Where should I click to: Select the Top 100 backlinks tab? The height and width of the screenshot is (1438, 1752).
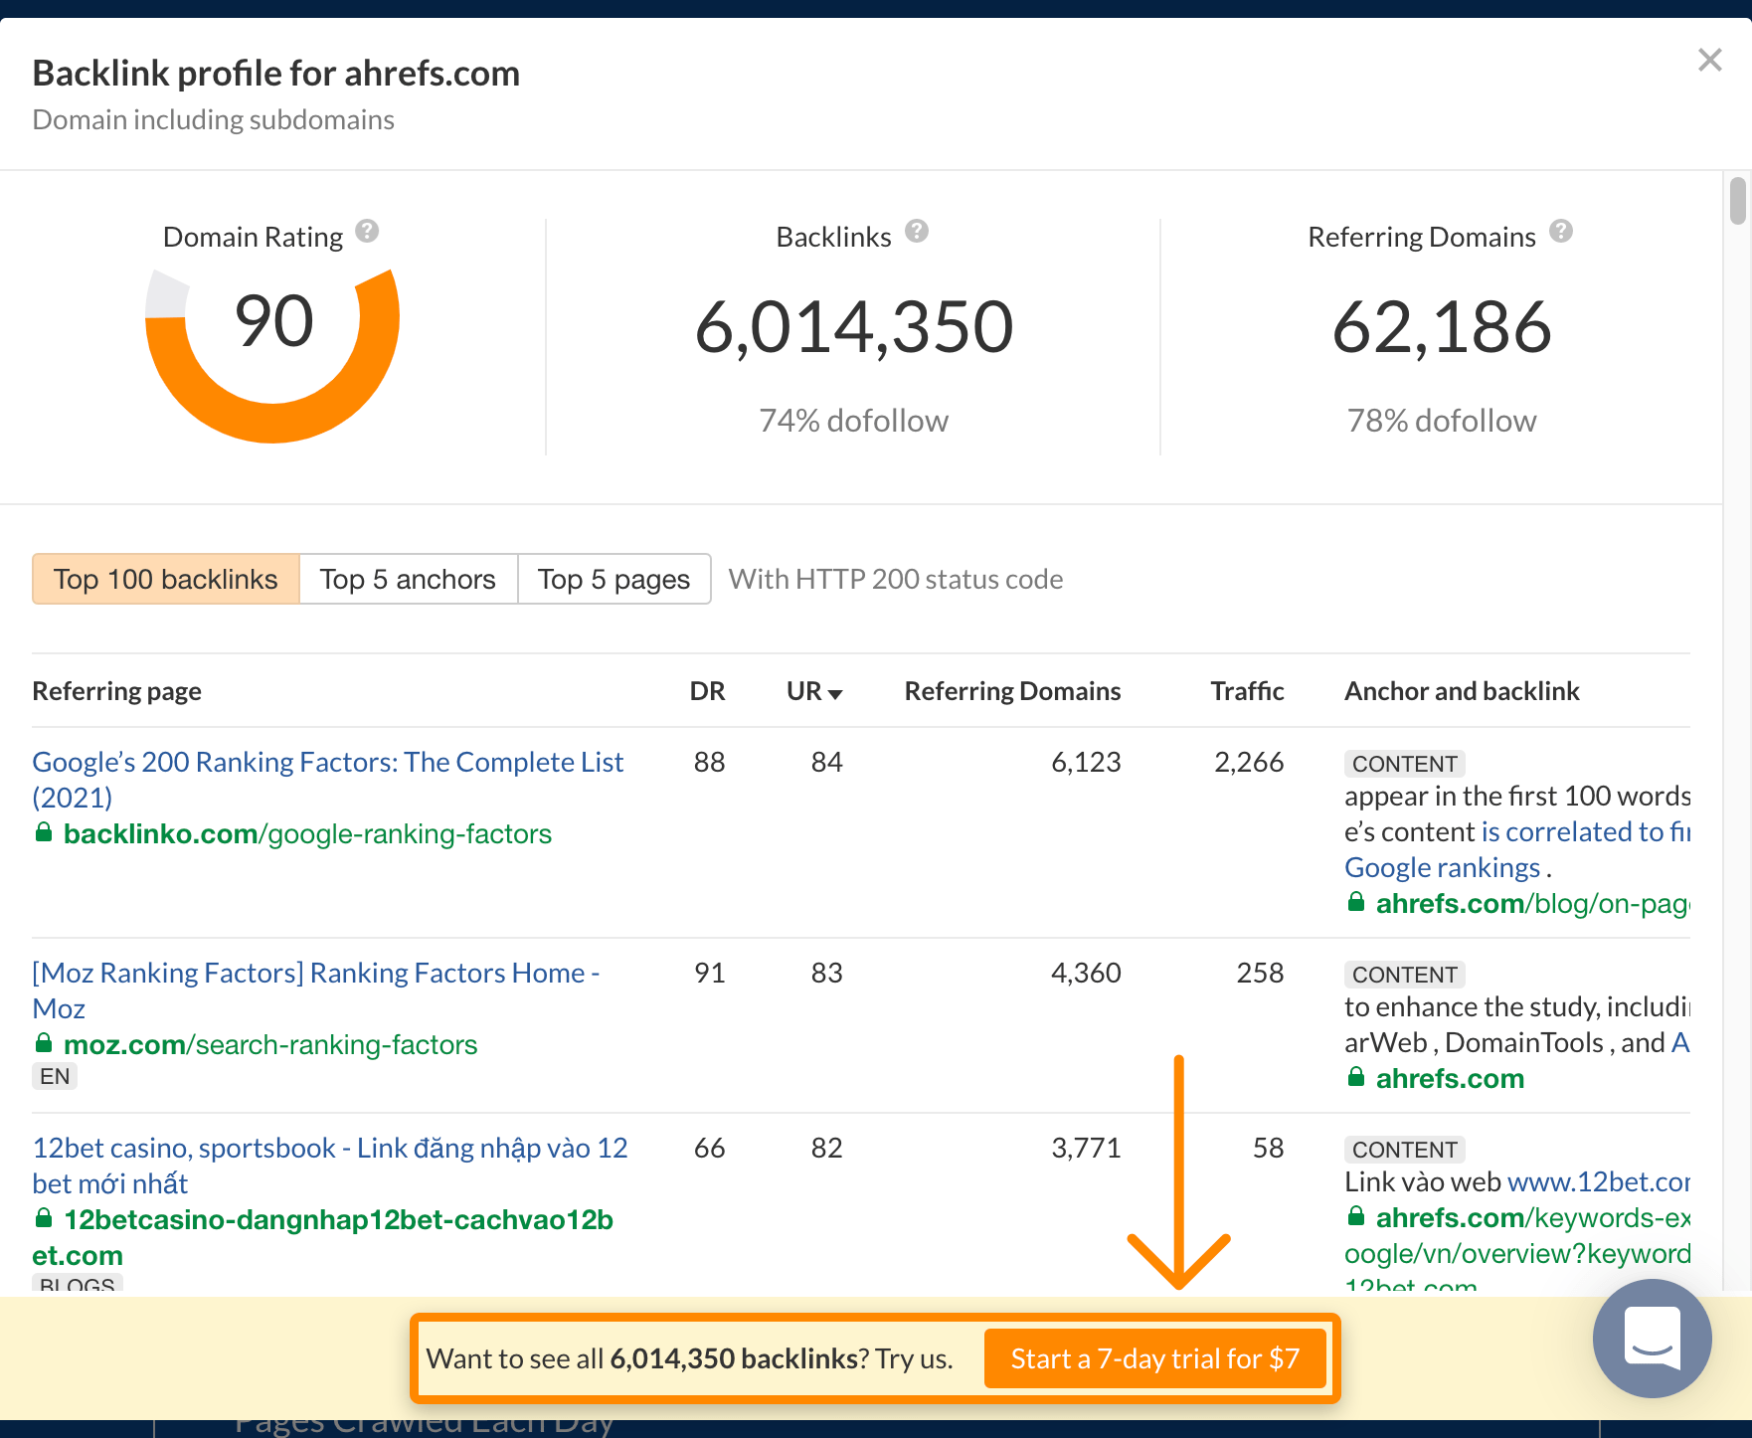[x=166, y=579]
